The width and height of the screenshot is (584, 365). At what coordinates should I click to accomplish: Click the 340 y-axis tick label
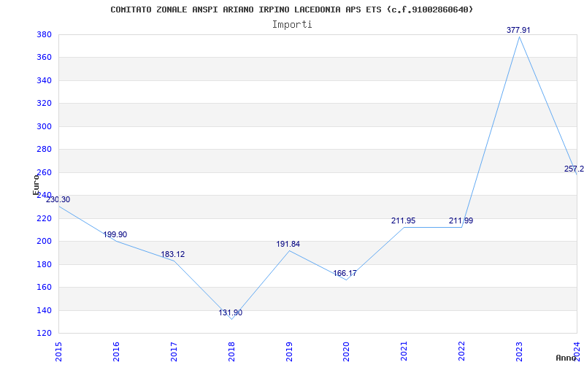[44, 81]
